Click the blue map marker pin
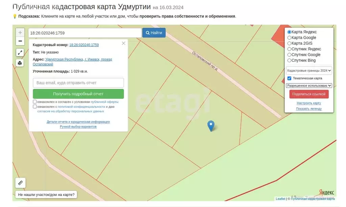The width and height of the screenshot is (346, 207). 211,126
